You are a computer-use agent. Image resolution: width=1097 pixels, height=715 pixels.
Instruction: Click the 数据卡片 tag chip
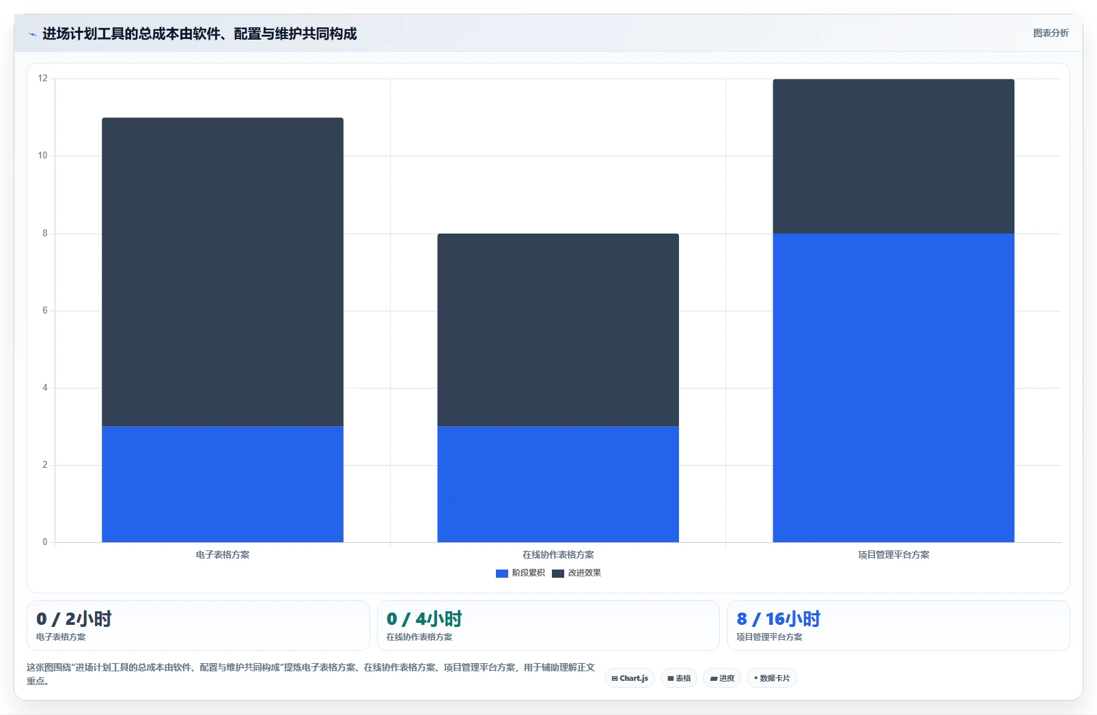(772, 678)
